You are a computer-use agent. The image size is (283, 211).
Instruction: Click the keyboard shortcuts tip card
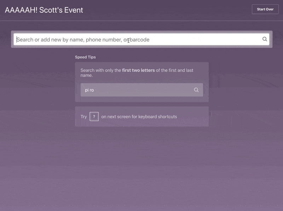click(141, 116)
